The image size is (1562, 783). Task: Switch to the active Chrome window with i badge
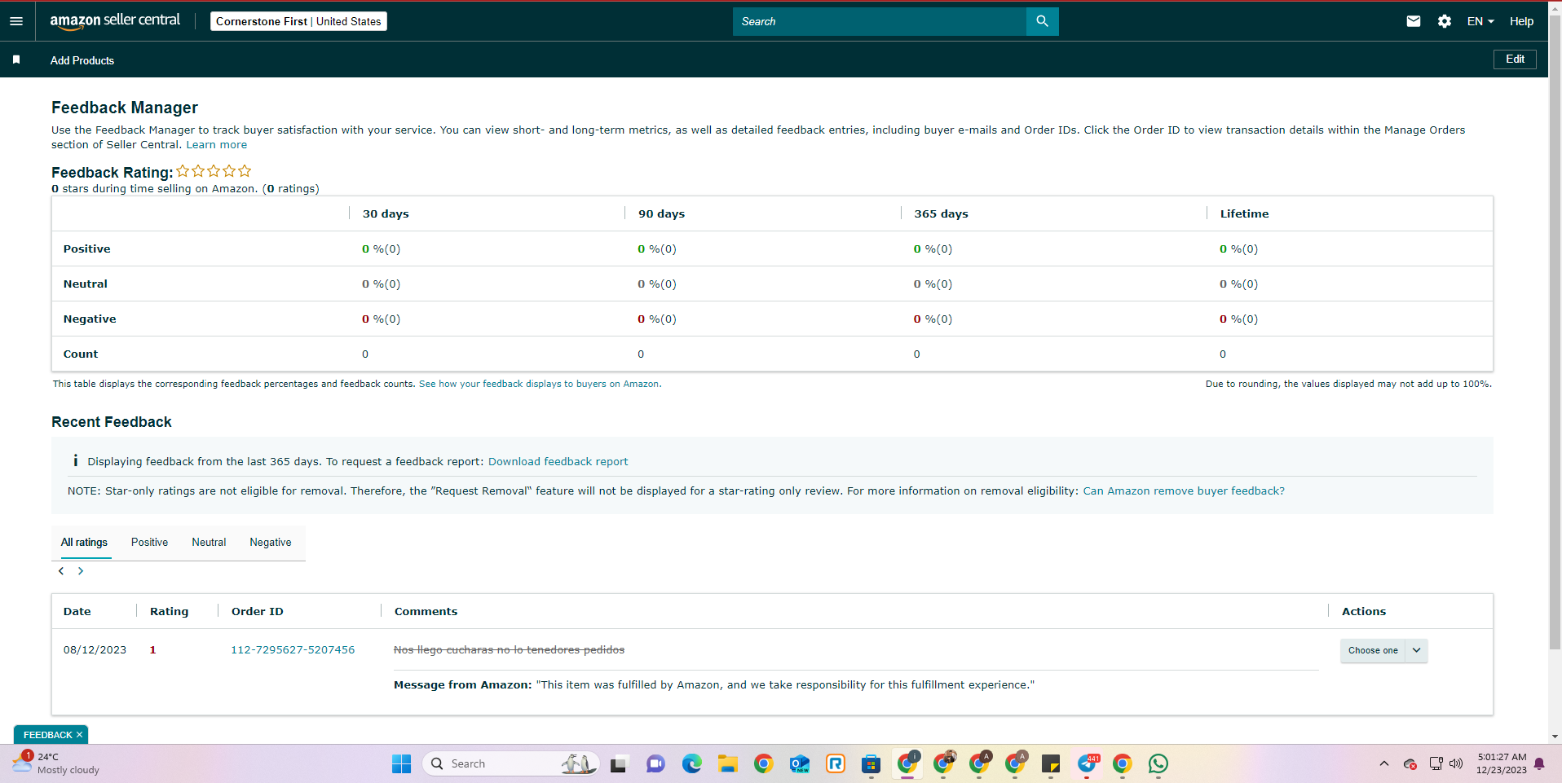tap(907, 763)
